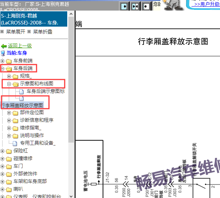Click the 诊断信息和程序 folder icon
The height and width of the screenshot is (198, 220).
coord(15,121)
